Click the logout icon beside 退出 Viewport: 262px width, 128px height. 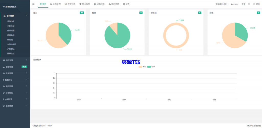(x=254, y=4)
